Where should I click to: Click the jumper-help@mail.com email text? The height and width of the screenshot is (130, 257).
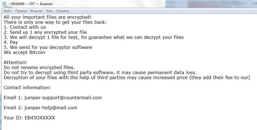(x=51, y=108)
